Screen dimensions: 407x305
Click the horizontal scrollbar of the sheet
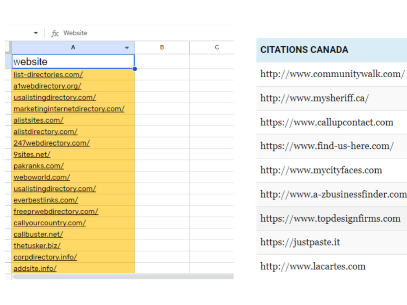[x=123, y=277]
